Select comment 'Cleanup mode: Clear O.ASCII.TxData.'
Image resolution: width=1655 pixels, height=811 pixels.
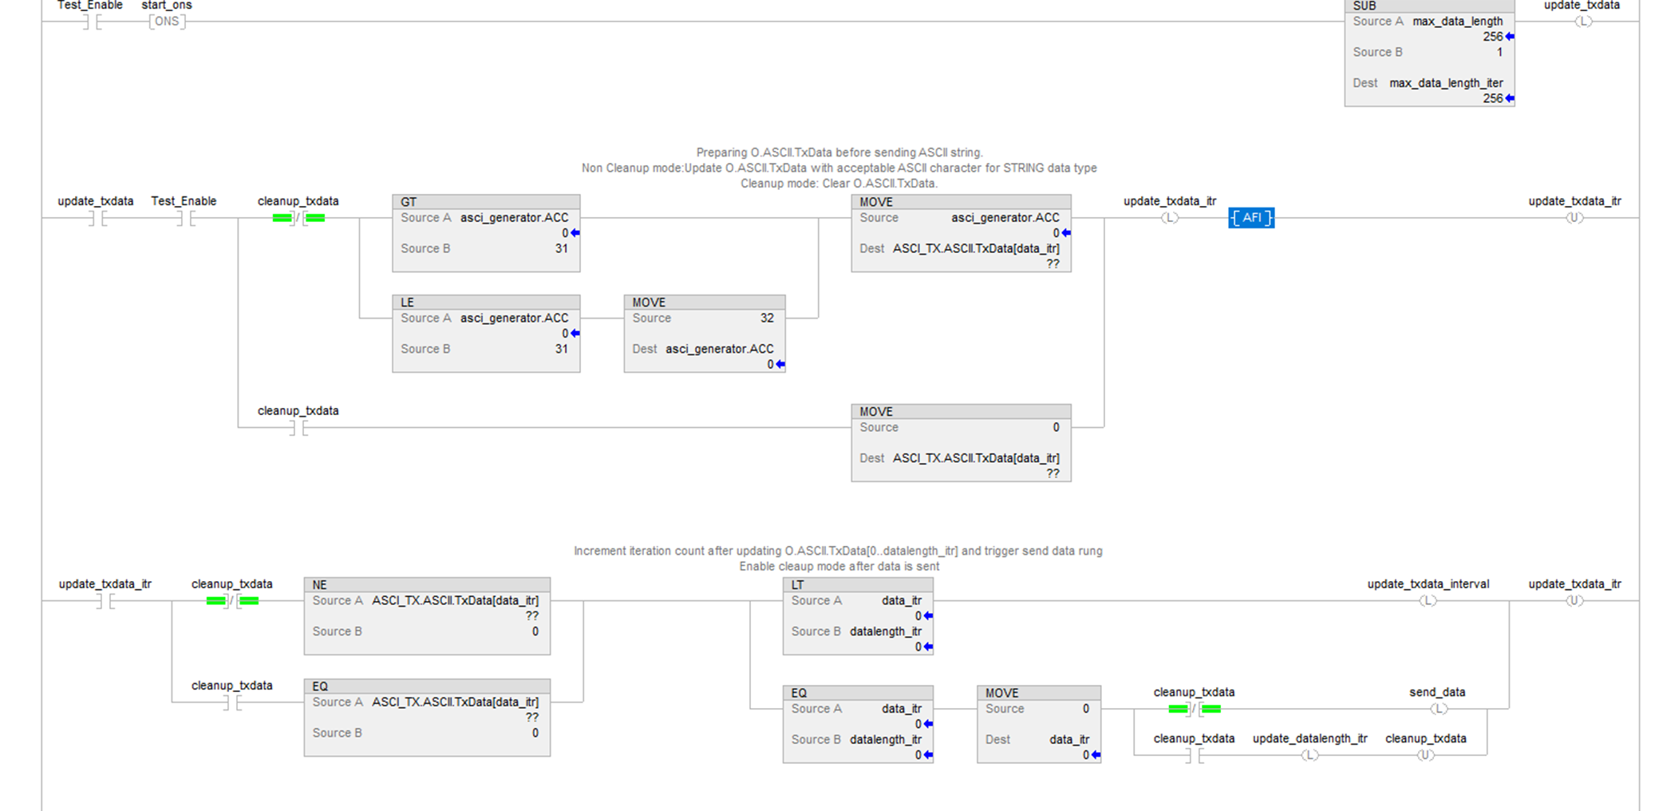click(839, 183)
